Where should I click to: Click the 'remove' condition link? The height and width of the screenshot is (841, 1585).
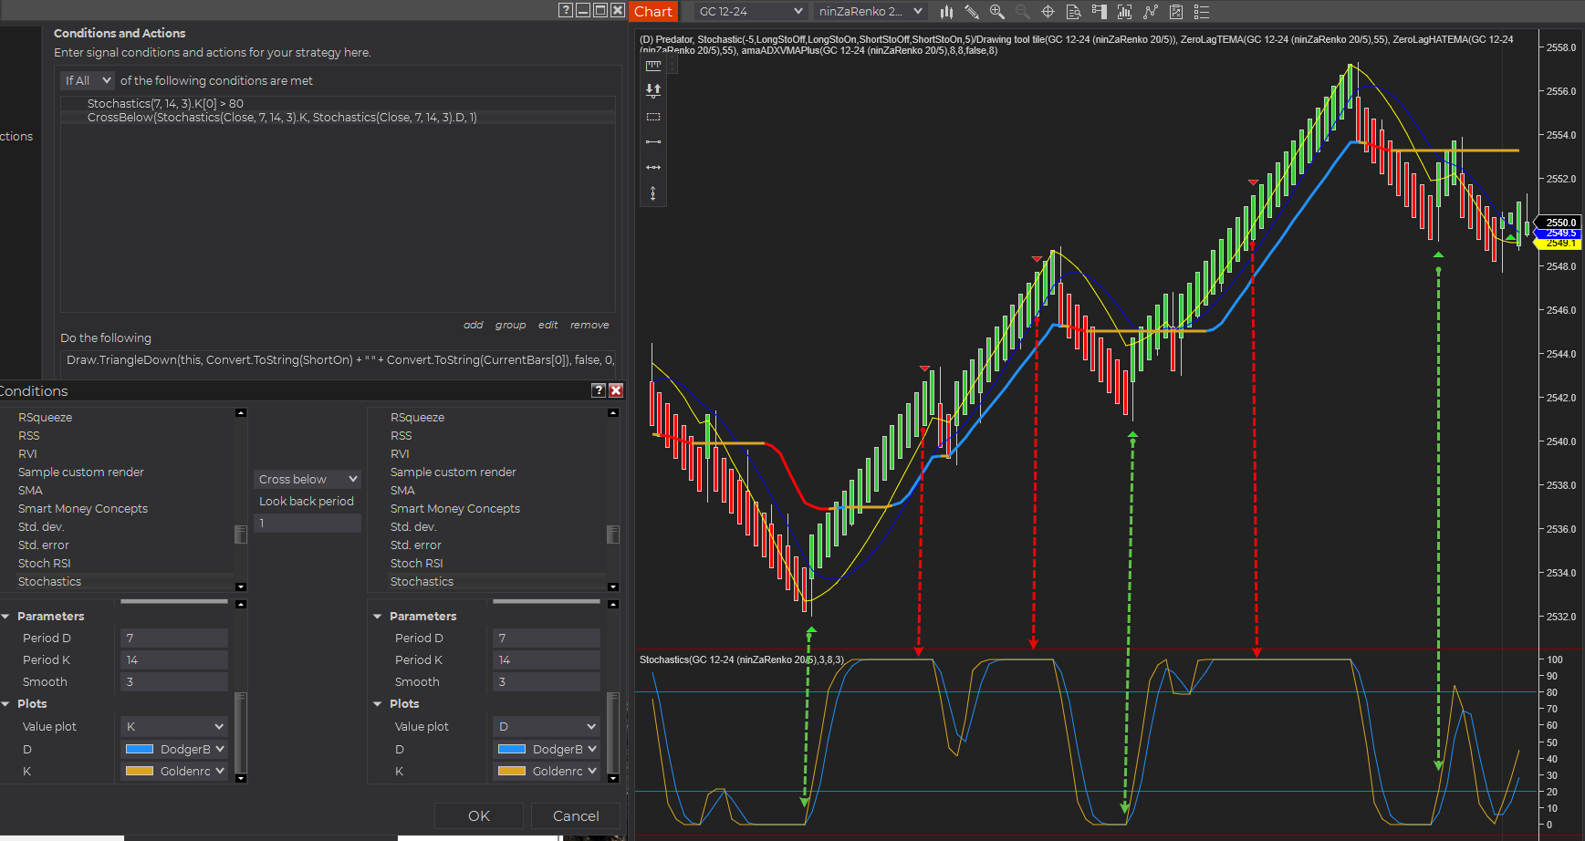(589, 325)
